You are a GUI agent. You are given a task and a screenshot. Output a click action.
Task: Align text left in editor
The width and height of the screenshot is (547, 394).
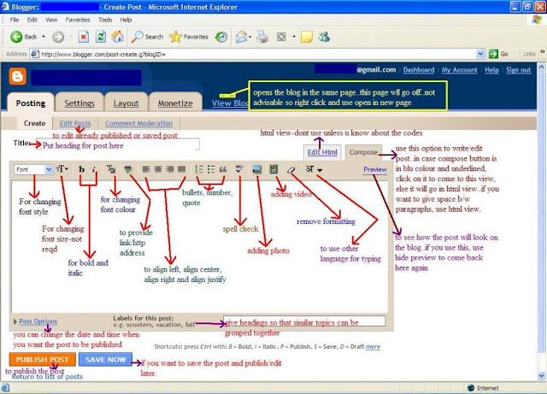(146, 169)
